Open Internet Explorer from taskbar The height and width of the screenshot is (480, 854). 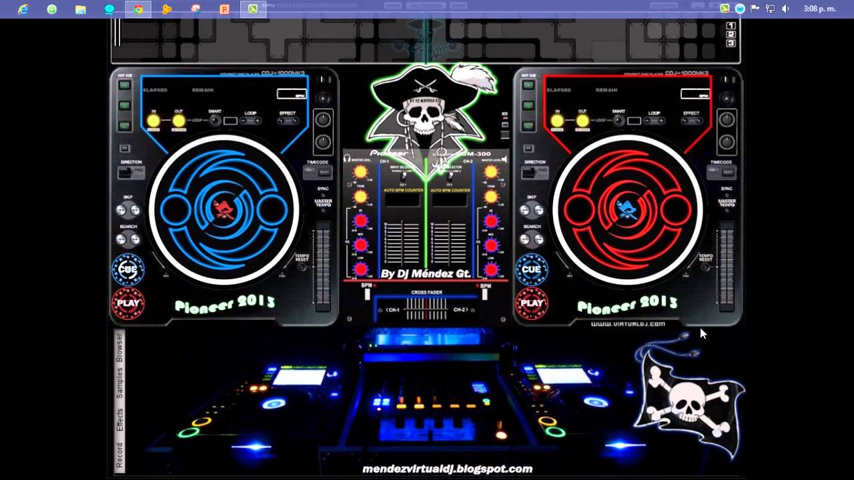[23, 9]
